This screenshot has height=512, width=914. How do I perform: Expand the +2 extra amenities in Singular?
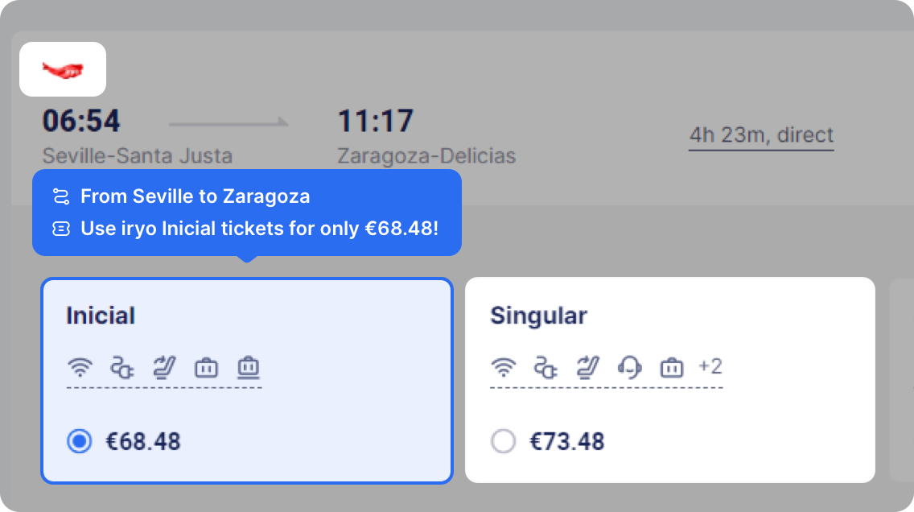(x=710, y=366)
